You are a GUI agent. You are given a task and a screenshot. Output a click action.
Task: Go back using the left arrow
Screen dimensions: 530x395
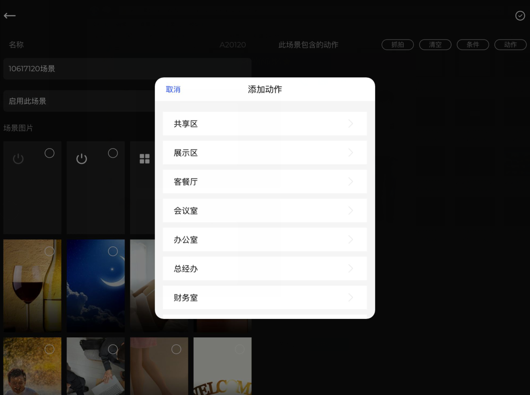(10, 16)
